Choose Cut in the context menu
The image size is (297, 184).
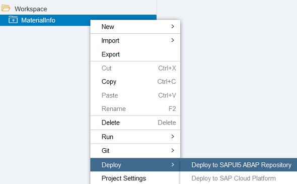coord(135,68)
